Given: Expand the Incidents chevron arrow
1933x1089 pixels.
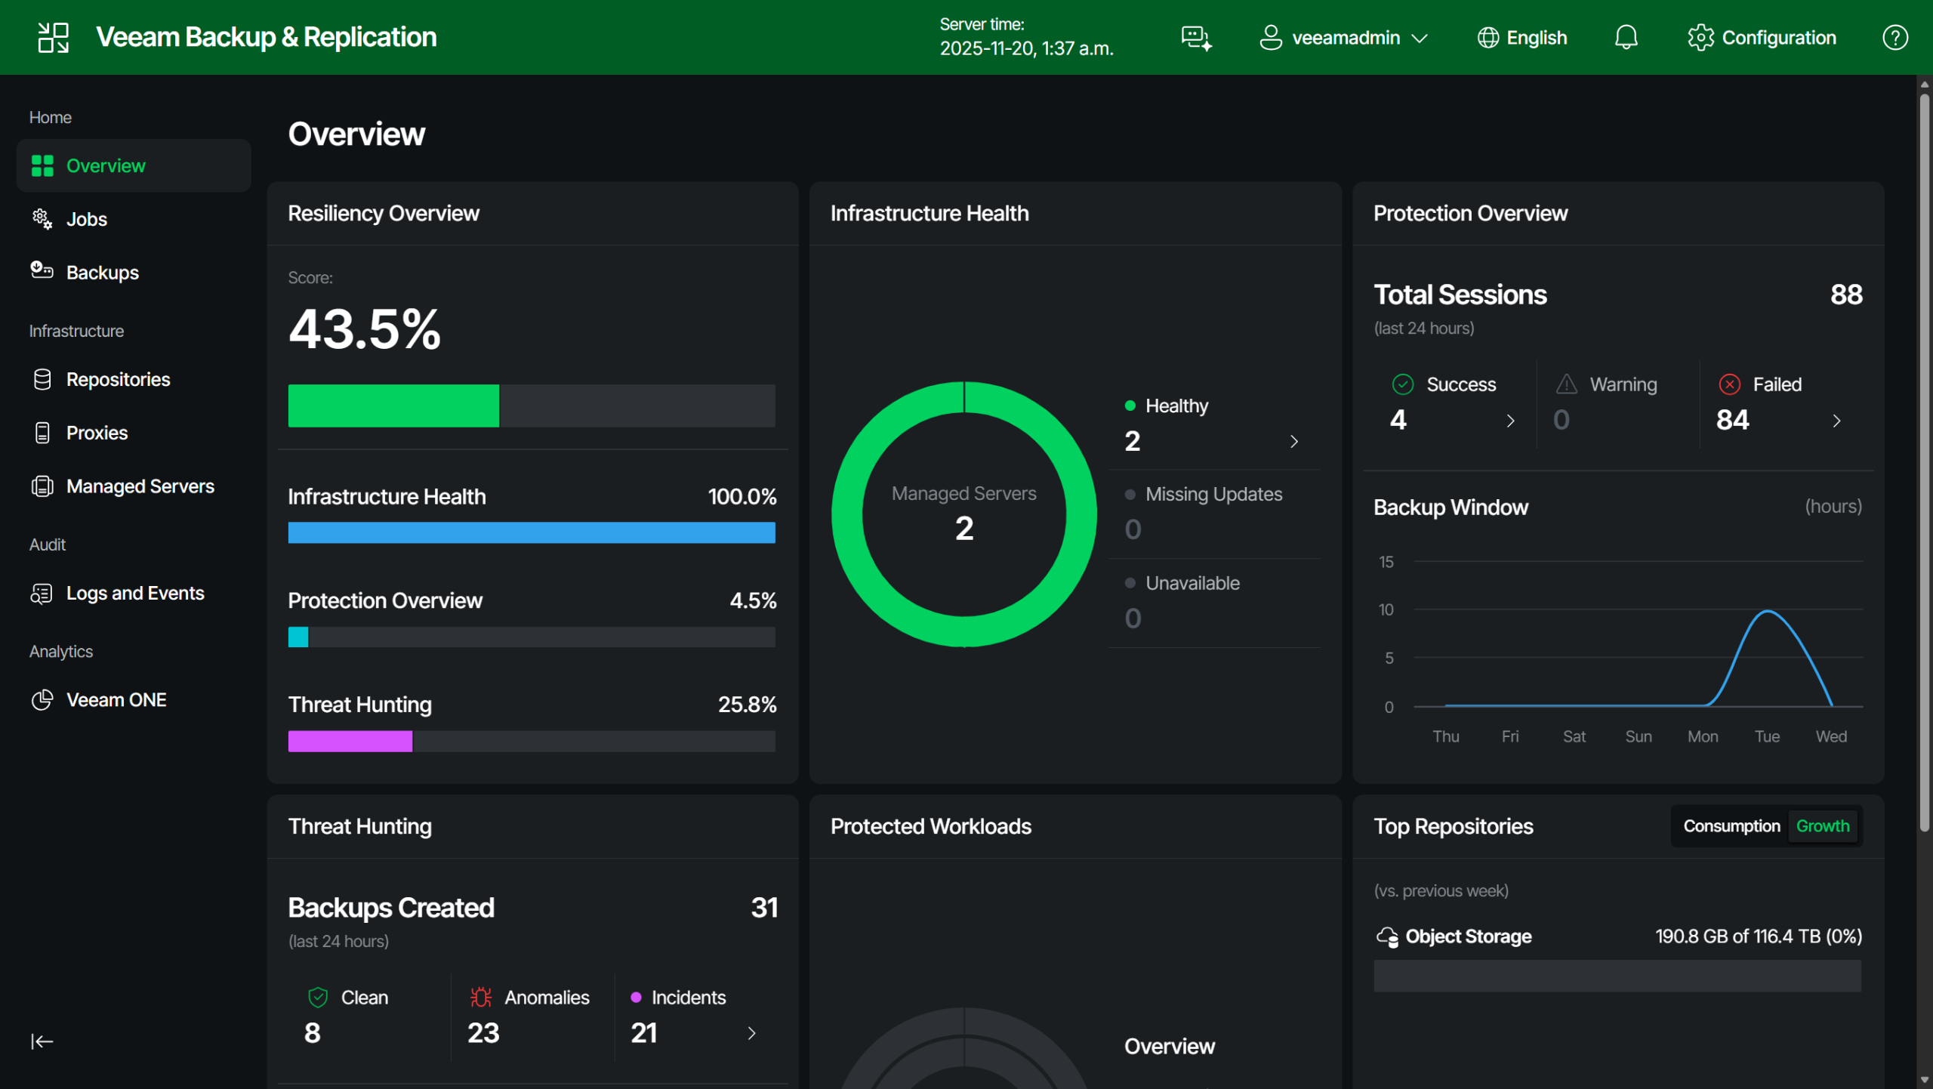Looking at the screenshot, I should [751, 1033].
